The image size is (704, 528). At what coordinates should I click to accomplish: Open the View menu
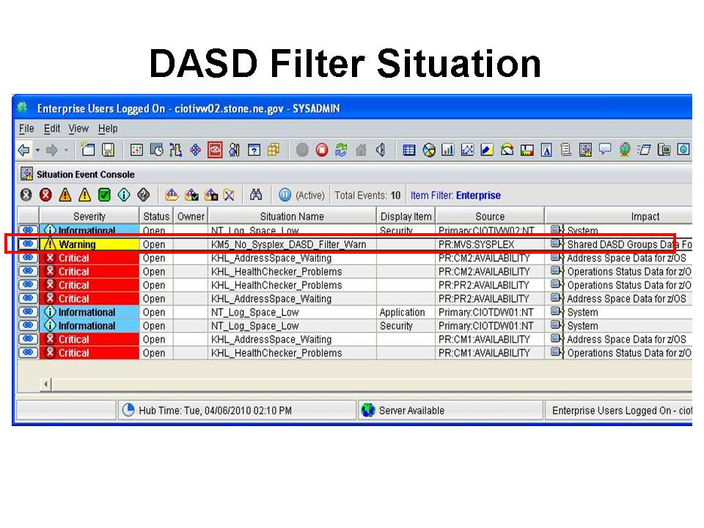78,128
